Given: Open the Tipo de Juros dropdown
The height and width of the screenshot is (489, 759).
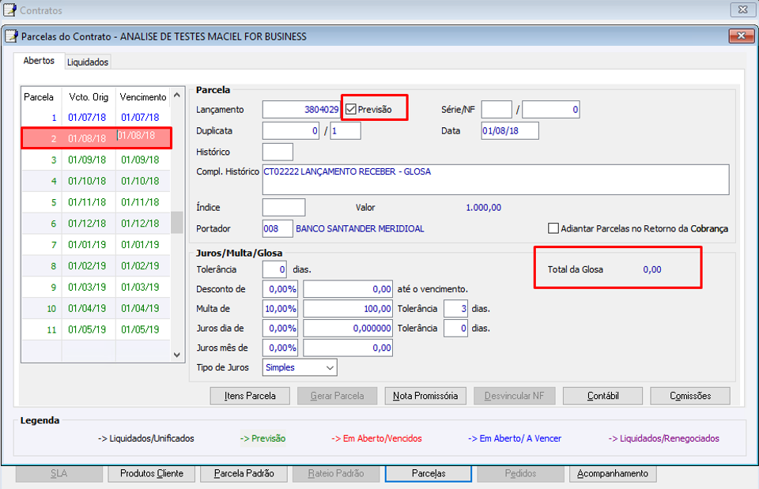Looking at the screenshot, I should tap(300, 367).
